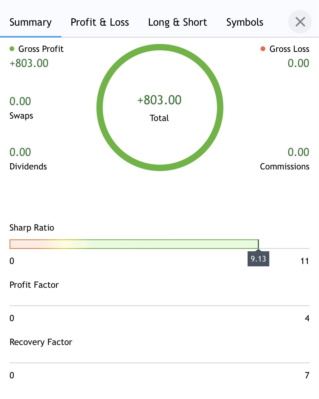Click the 9.13 Sharp Ratio value marker

(258, 259)
